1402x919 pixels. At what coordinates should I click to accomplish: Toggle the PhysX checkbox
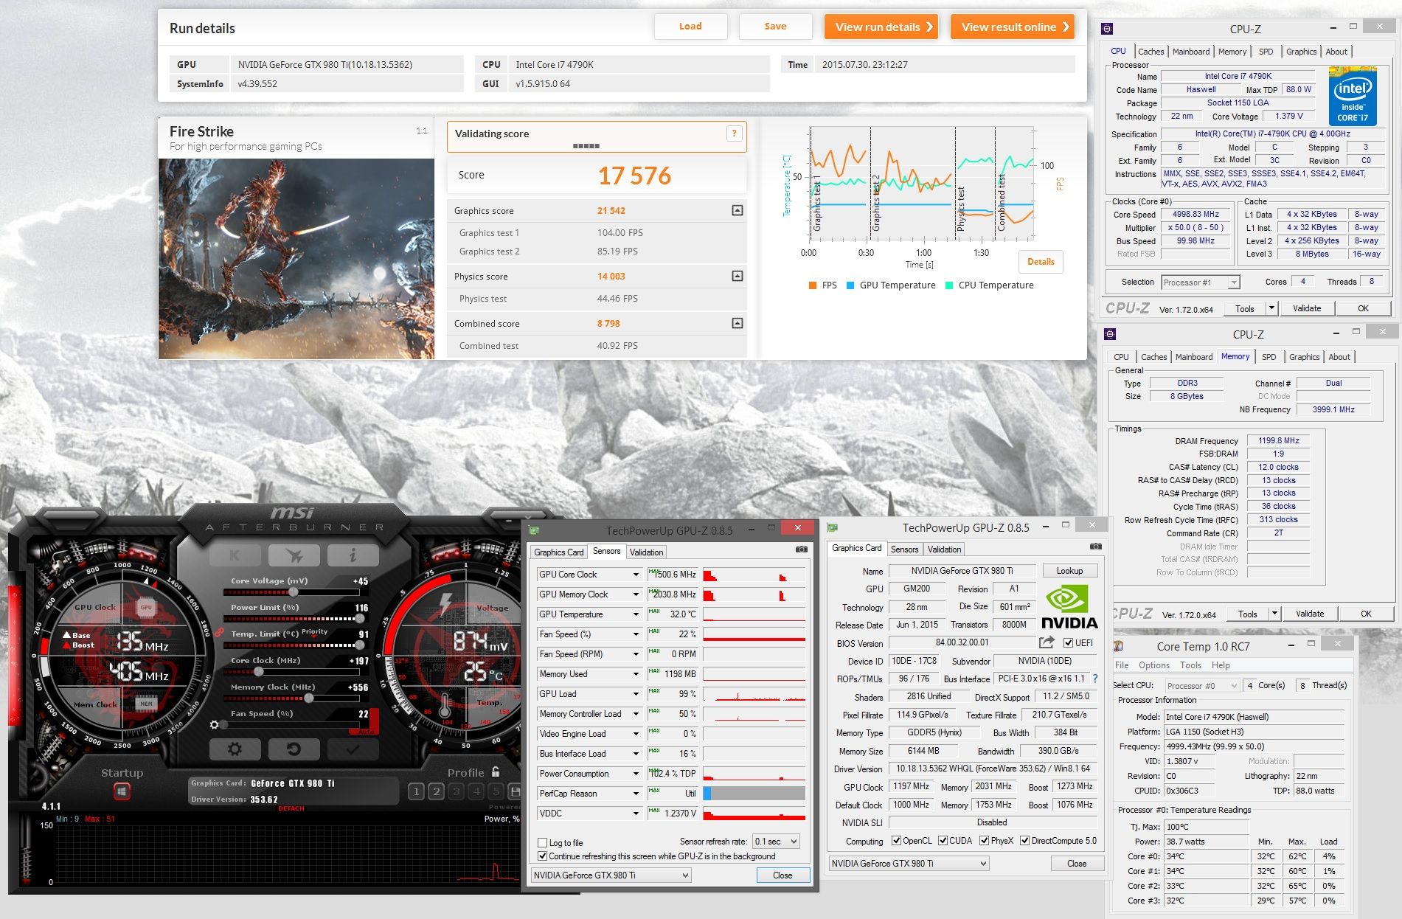[x=984, y=840]
